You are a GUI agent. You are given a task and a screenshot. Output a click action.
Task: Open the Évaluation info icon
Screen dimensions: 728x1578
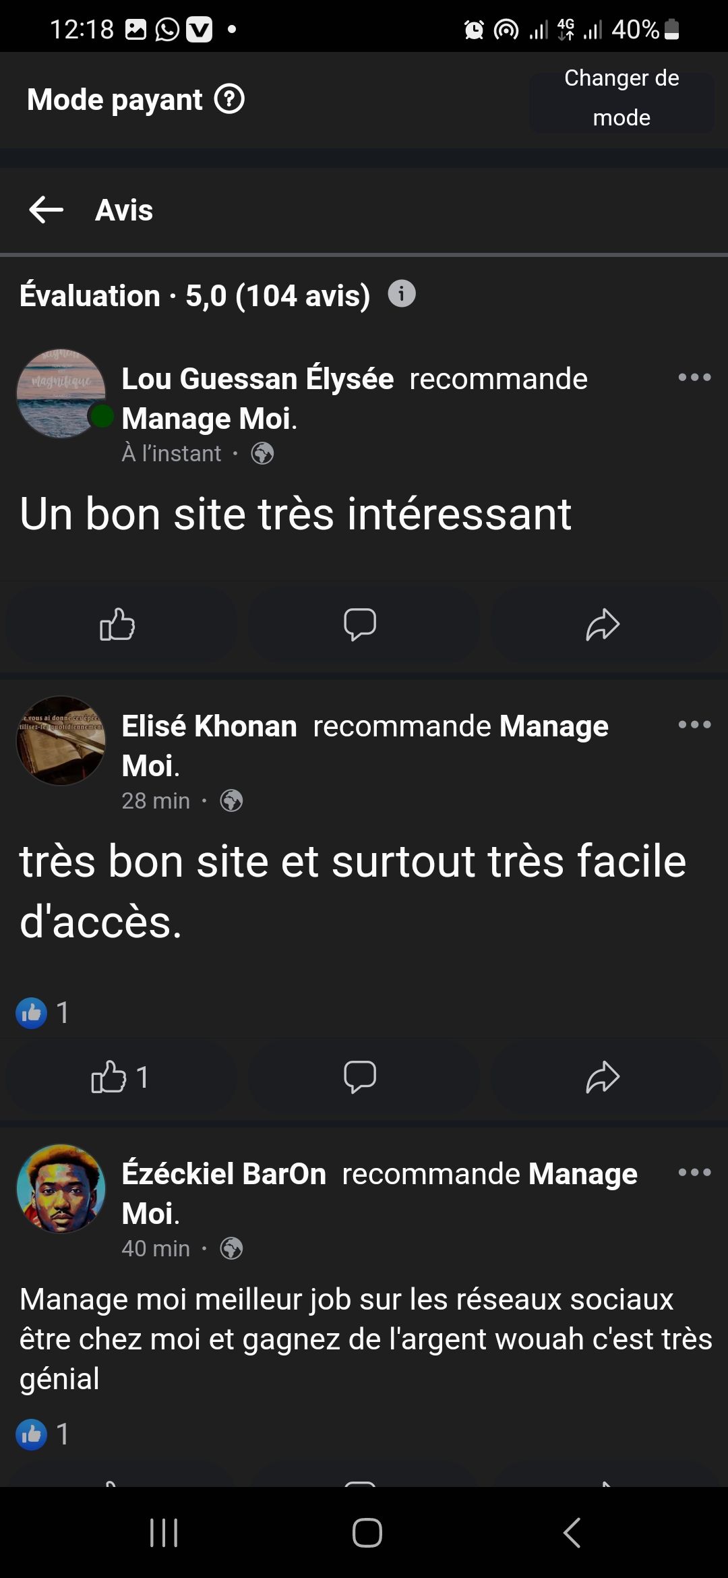[x=402, y=294]
